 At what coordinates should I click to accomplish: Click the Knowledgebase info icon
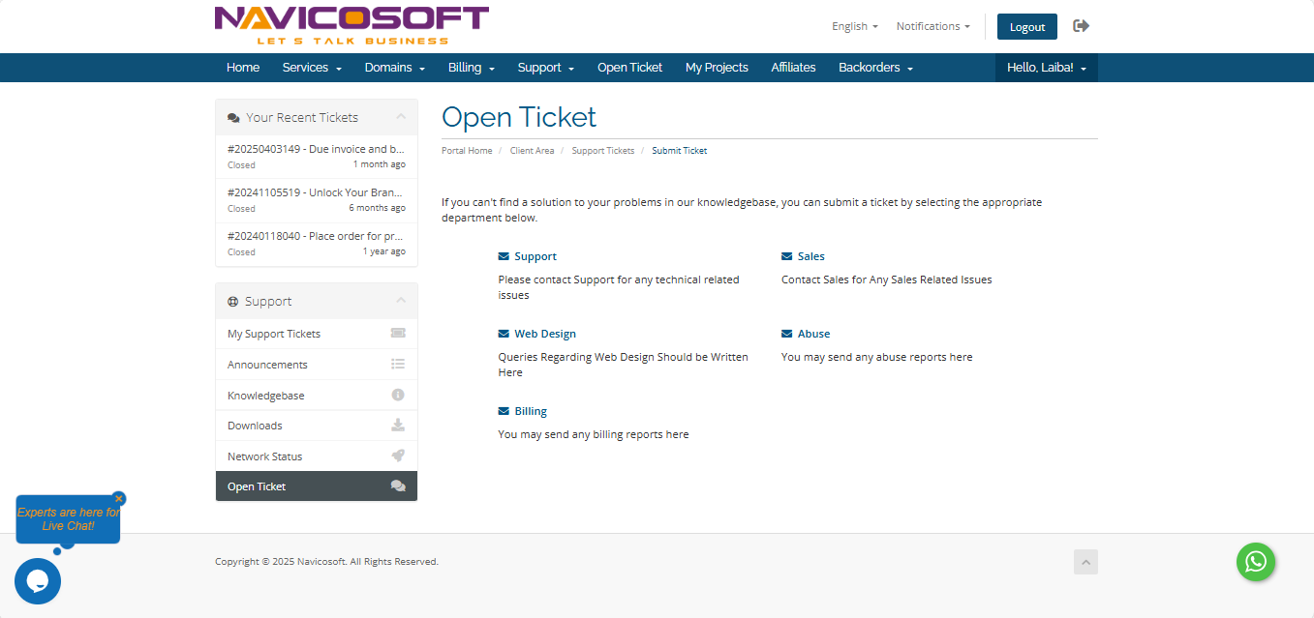pyautogui.click(x=398, y=395)
